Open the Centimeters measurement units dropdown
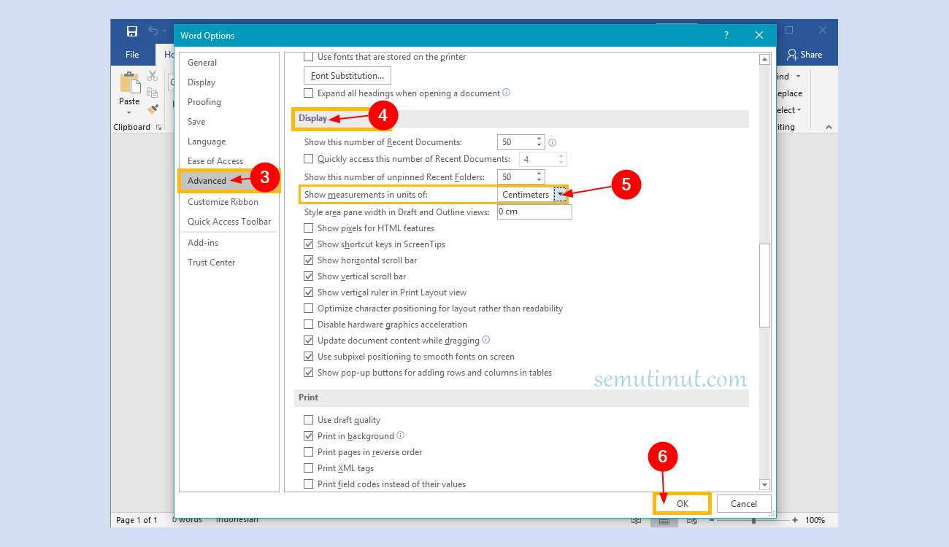 [561, 195]
